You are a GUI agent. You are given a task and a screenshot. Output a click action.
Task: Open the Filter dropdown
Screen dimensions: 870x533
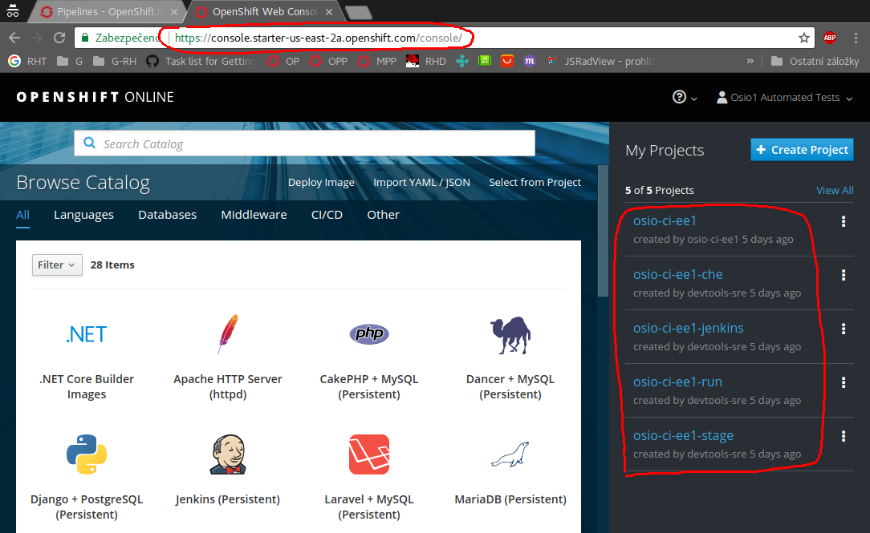click(x=57, y=264)
